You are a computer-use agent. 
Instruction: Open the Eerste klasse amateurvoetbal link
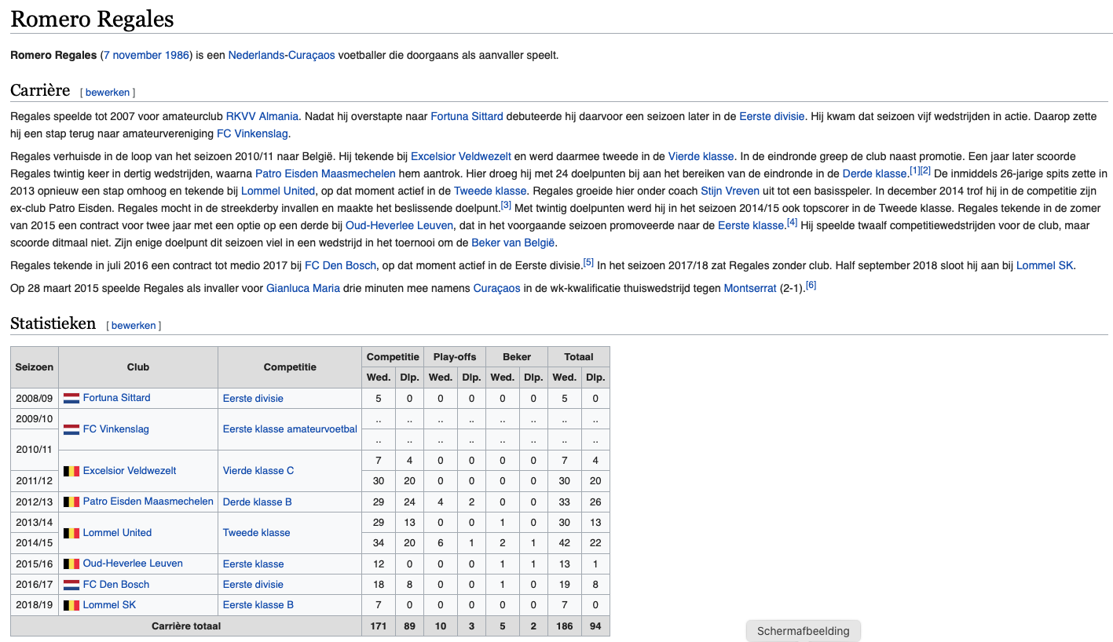(x=290, y=429)
